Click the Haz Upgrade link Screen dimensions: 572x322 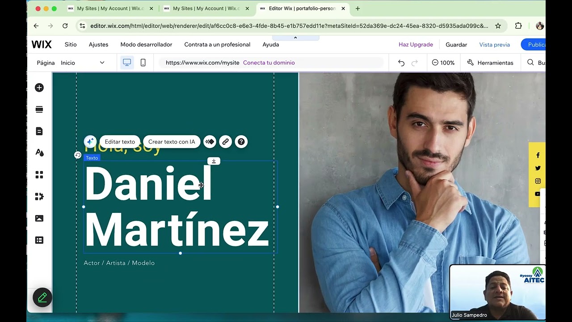[416, 44]
